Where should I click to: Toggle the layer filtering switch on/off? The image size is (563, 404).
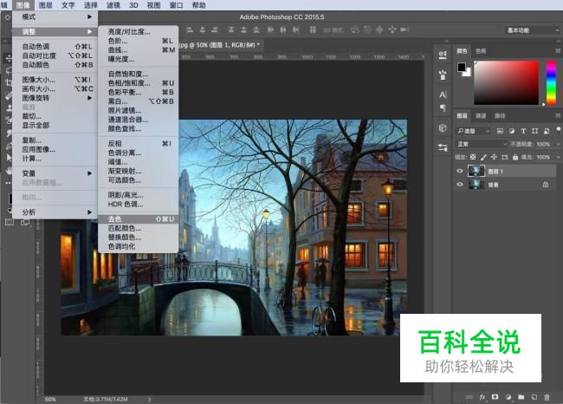click(558, 130)
